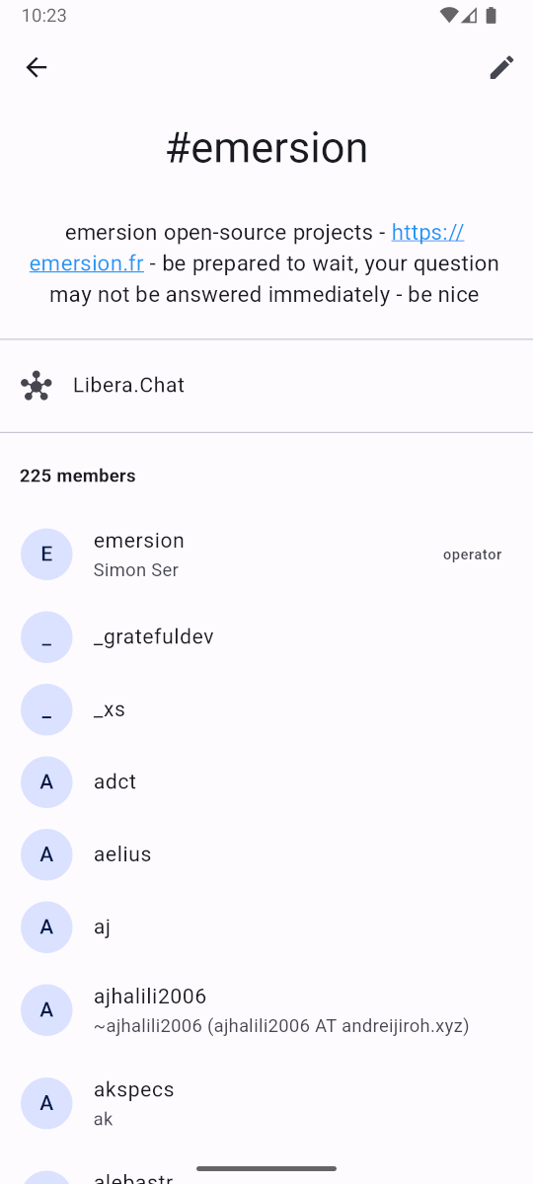The image size is (533, 1184).
Task: Select adct's A avatar
Action: tap(46, 782)
